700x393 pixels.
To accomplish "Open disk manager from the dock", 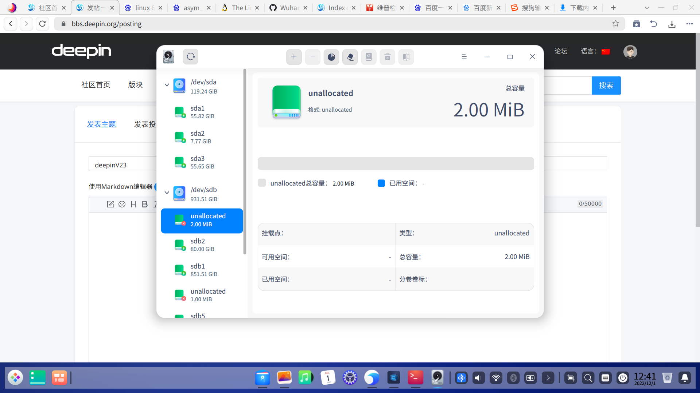I will (437, 378).
